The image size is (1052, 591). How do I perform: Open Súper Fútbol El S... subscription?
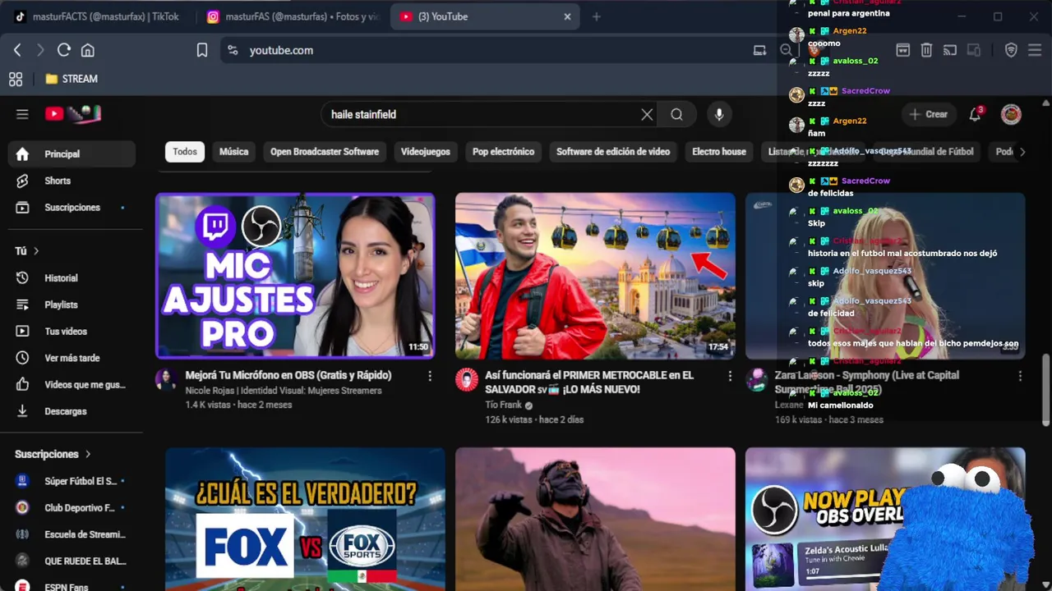(72, 481)
